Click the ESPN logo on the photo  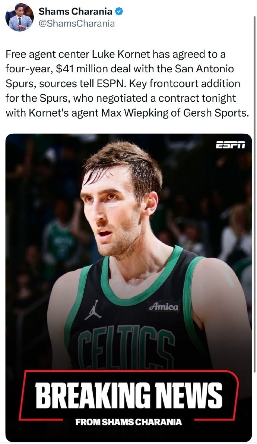point(230,145)
